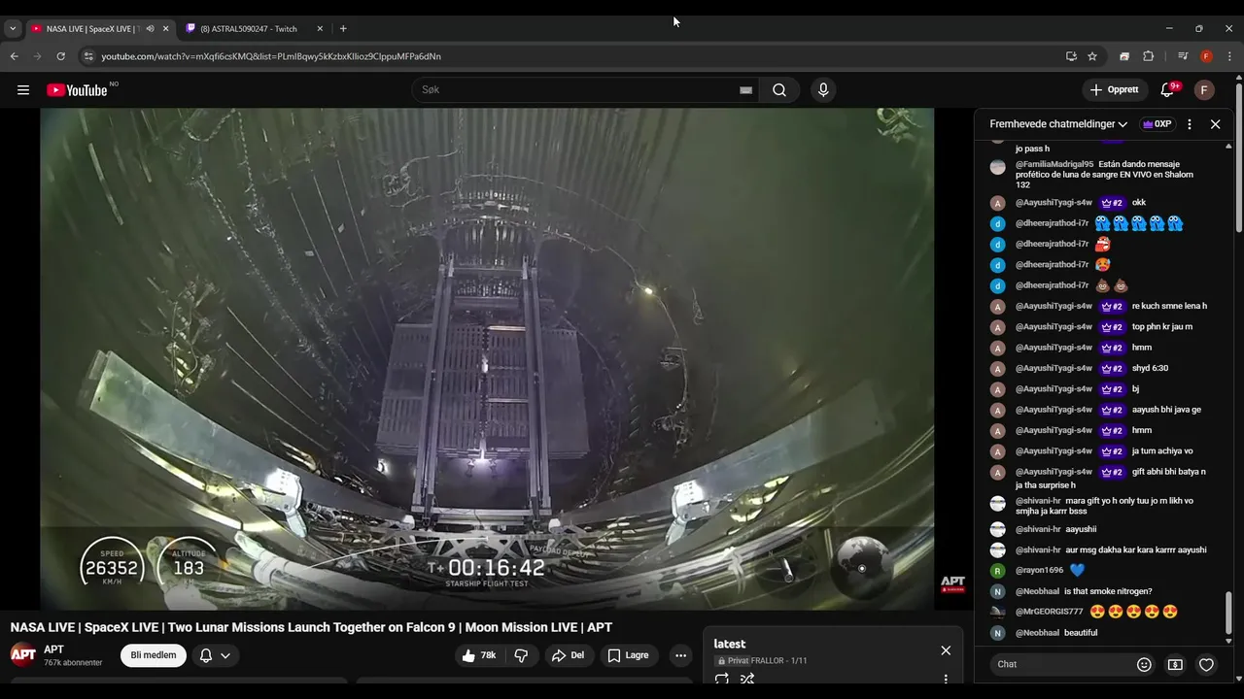Save the video with Lagre
The height and width of the screenshot is (699, 1244).
coord(629,655)
